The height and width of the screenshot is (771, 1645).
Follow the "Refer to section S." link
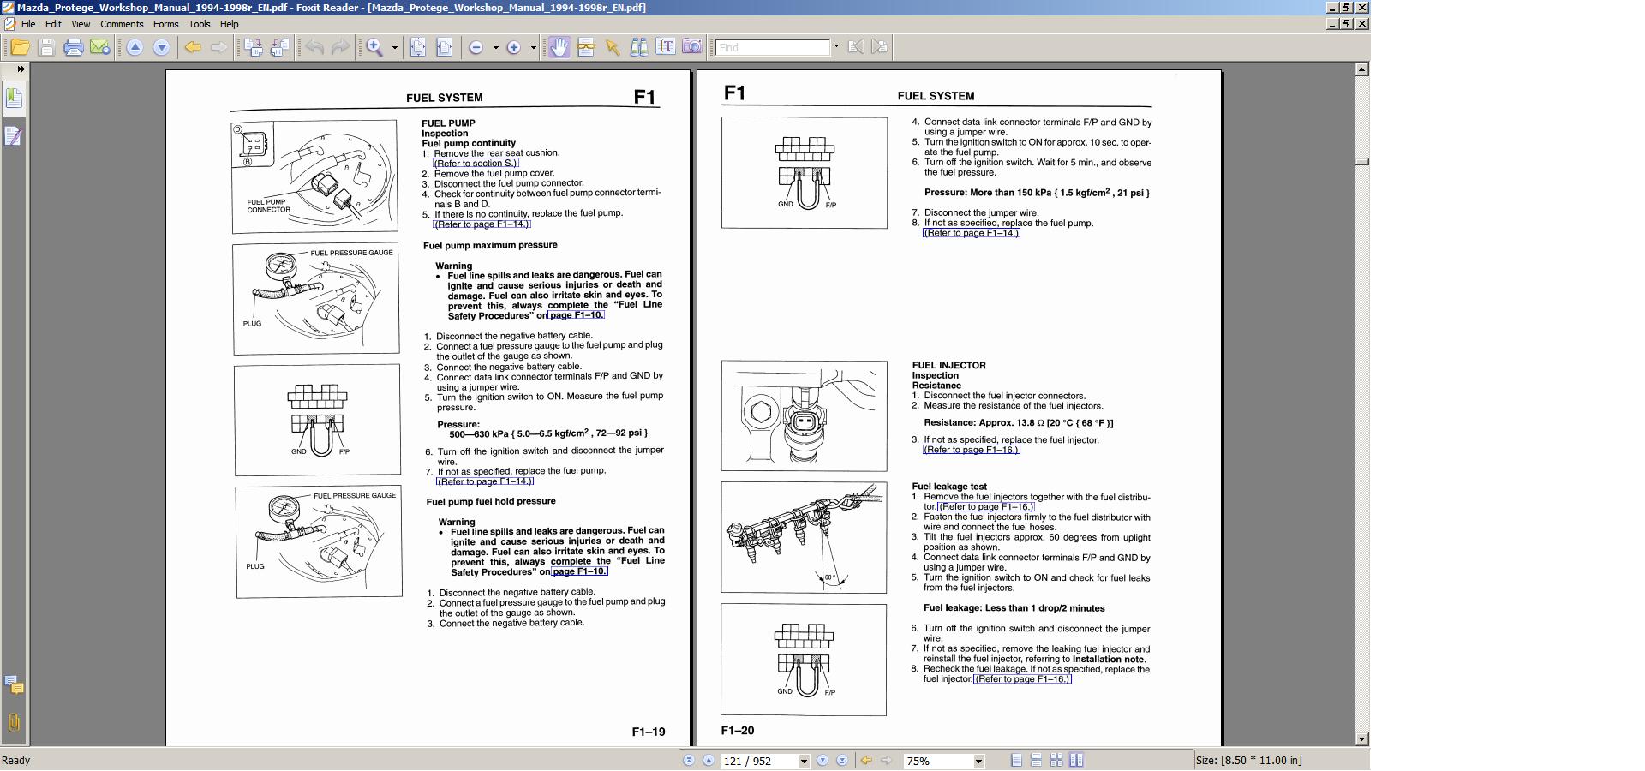click(x=476, y=163)
